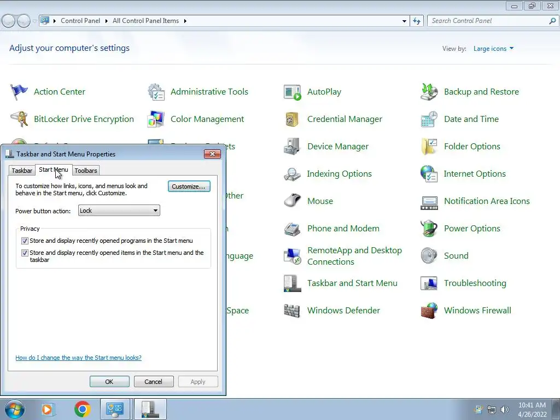The width and height of the screenshot is (560, 420).
Task: Click the volume icon in system tray
Action: [x=505, y=410]
